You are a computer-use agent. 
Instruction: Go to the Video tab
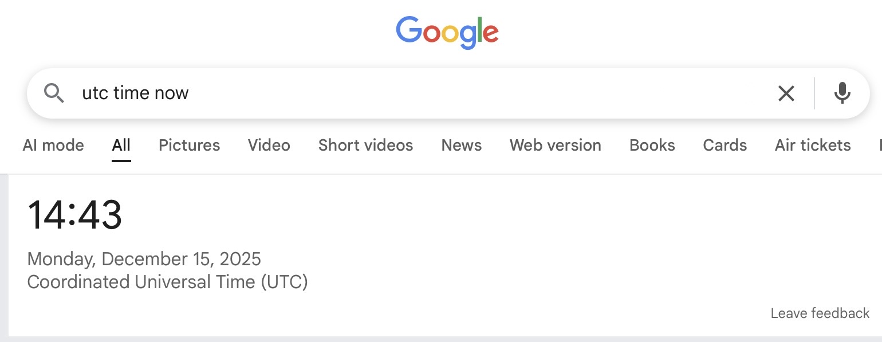(x=269, y=146)
